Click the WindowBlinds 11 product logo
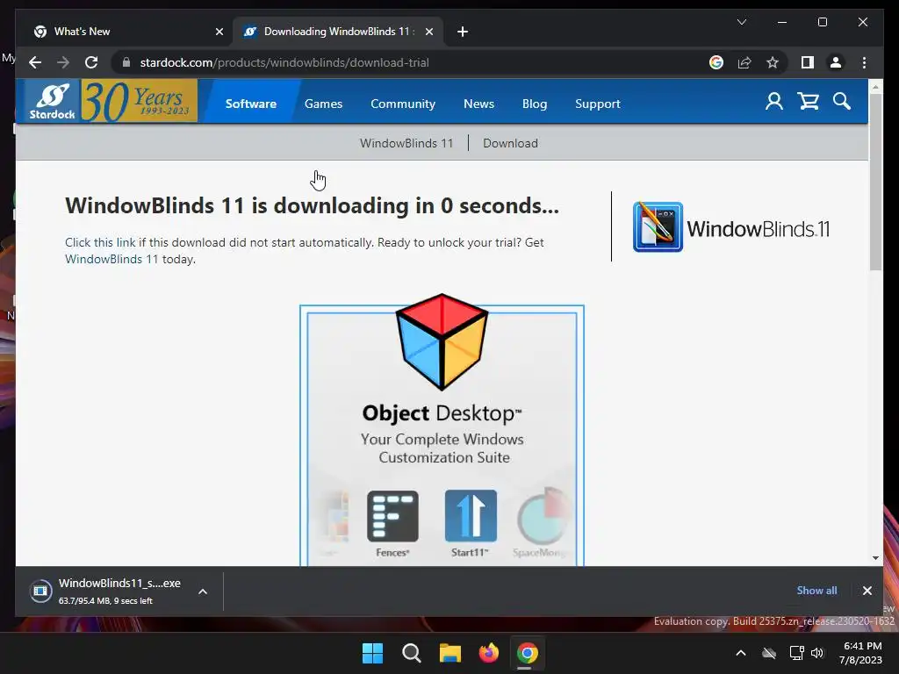Image resolution: width=899 pixels, height=674 pixels. (731, 227)
